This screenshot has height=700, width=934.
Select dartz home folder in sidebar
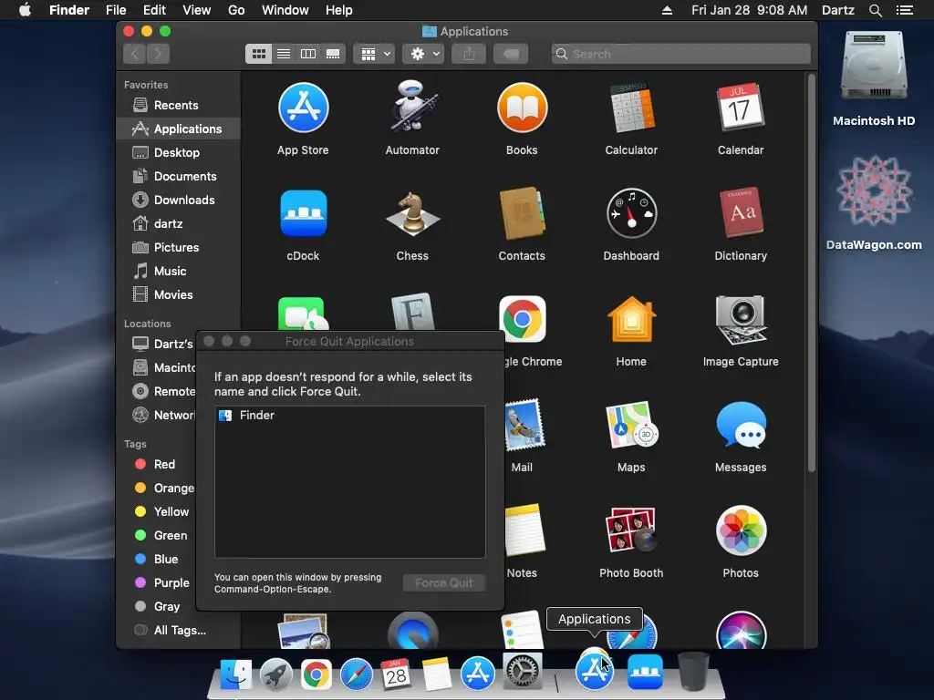[178, 224]
